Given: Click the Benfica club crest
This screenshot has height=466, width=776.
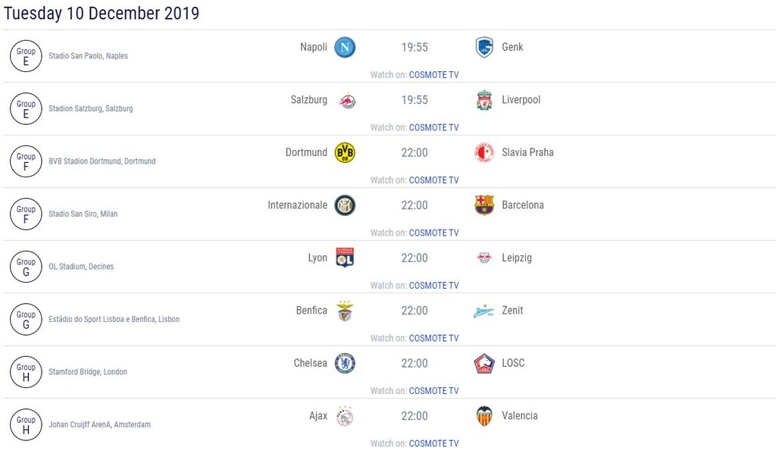Looking at the screenshot, I should (x=345, y=311).
